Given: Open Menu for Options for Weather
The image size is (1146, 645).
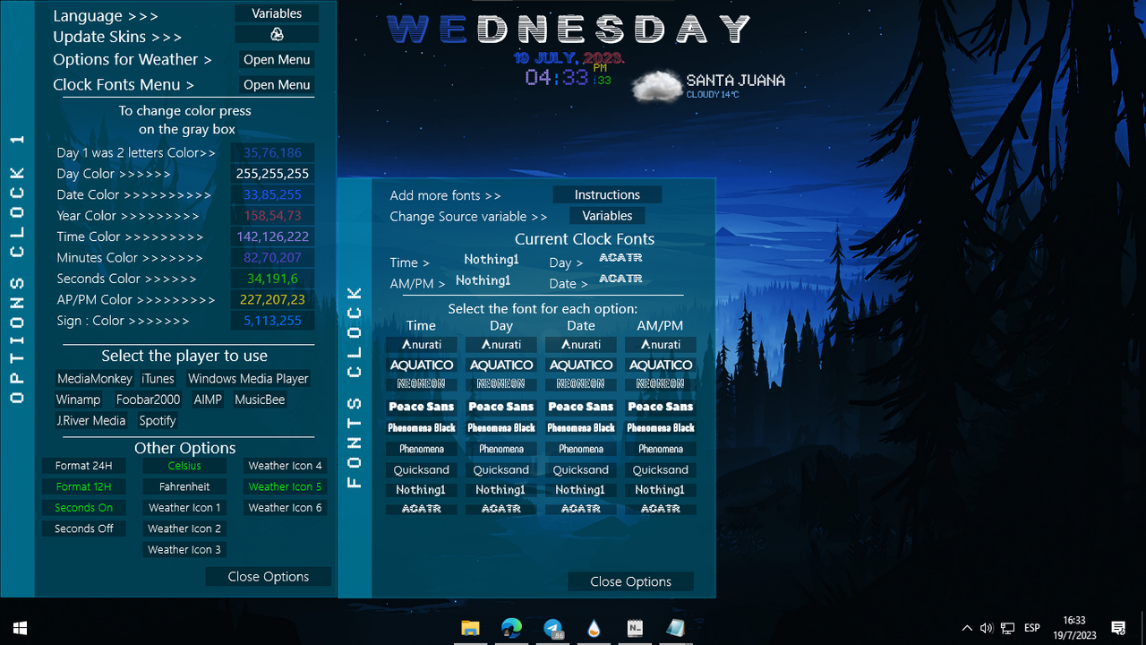Looking at the screenshot, I should point(276,59).
